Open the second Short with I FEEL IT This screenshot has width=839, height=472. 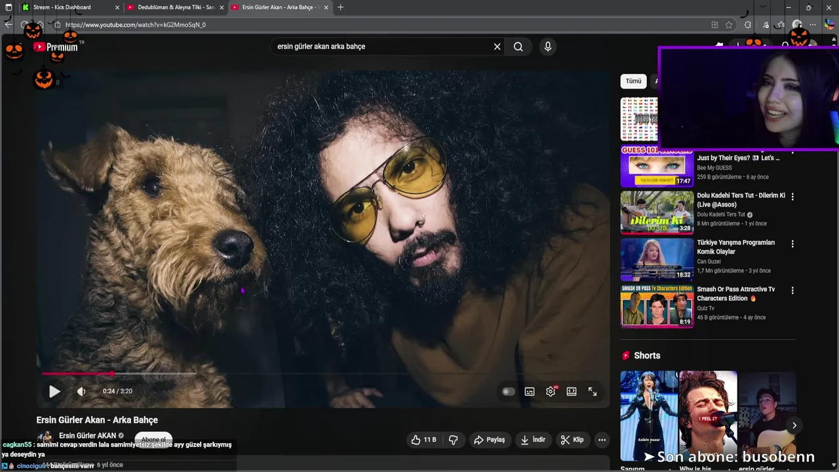(x=708, y=416)
